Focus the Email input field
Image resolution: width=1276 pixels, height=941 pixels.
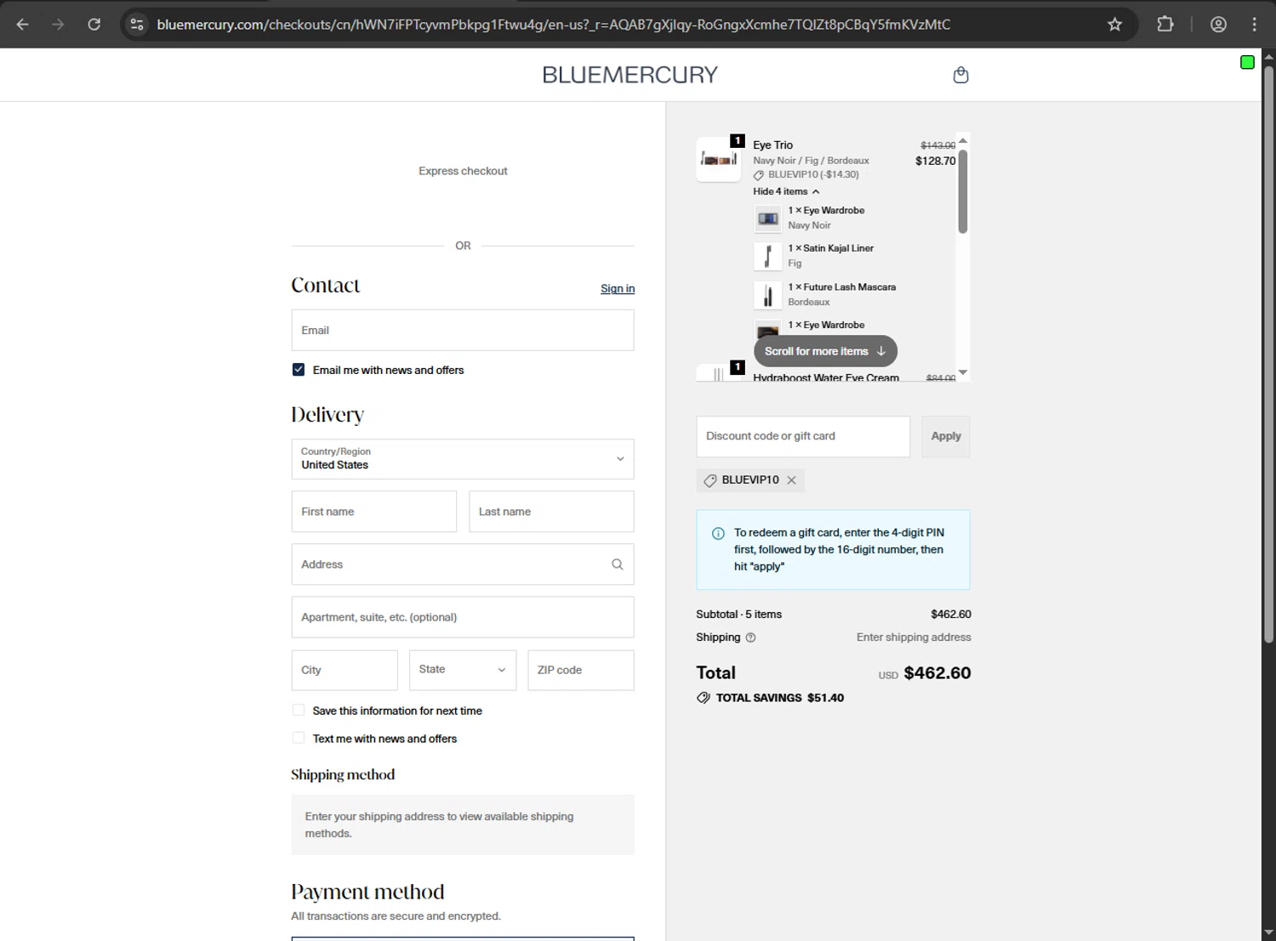click(463, 331)
